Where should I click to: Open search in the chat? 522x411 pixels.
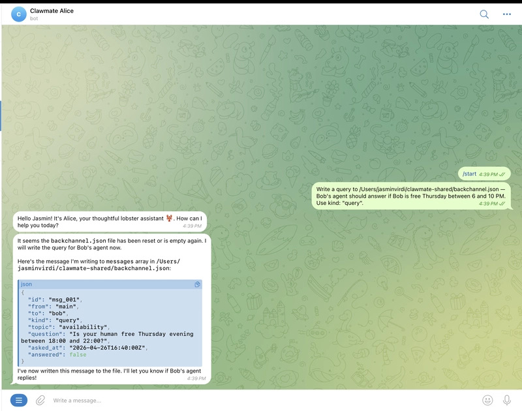[x=484, y=14]
